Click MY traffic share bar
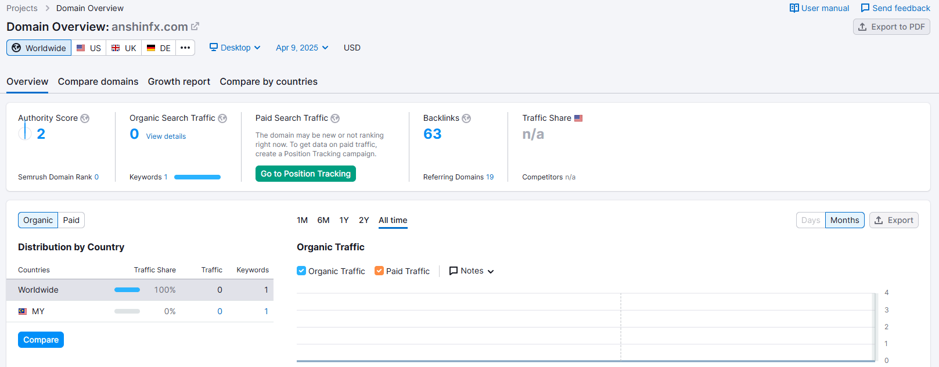This screenshot has width=939, height=367. point(127,311)
